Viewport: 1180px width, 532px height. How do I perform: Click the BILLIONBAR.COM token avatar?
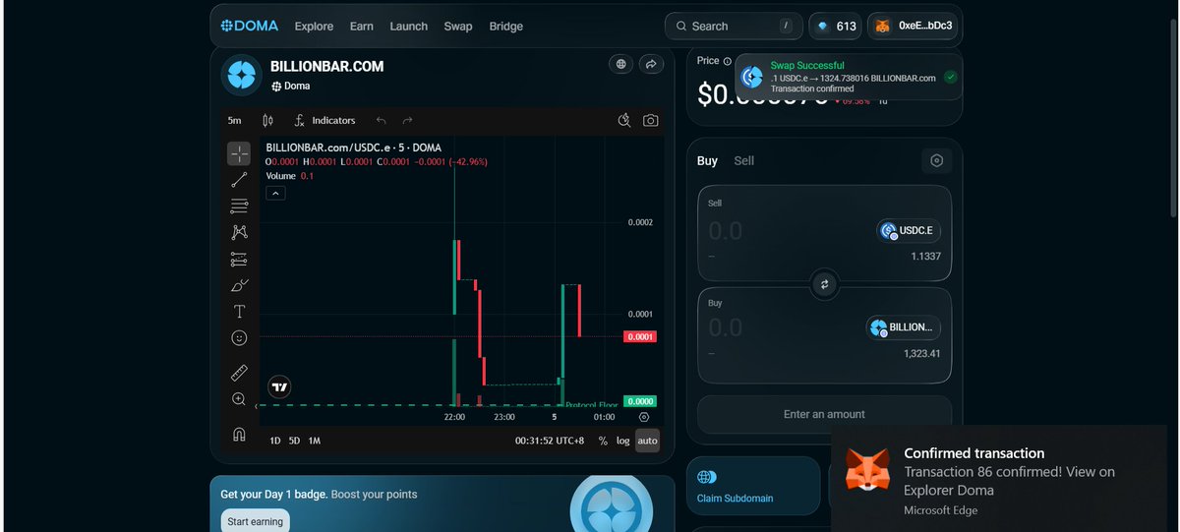pos(240,75)
